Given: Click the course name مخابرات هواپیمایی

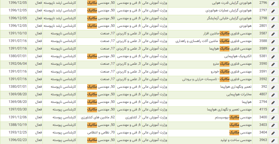Looking at the screenshot, I should pyautogui.click(x=239, y=94).
